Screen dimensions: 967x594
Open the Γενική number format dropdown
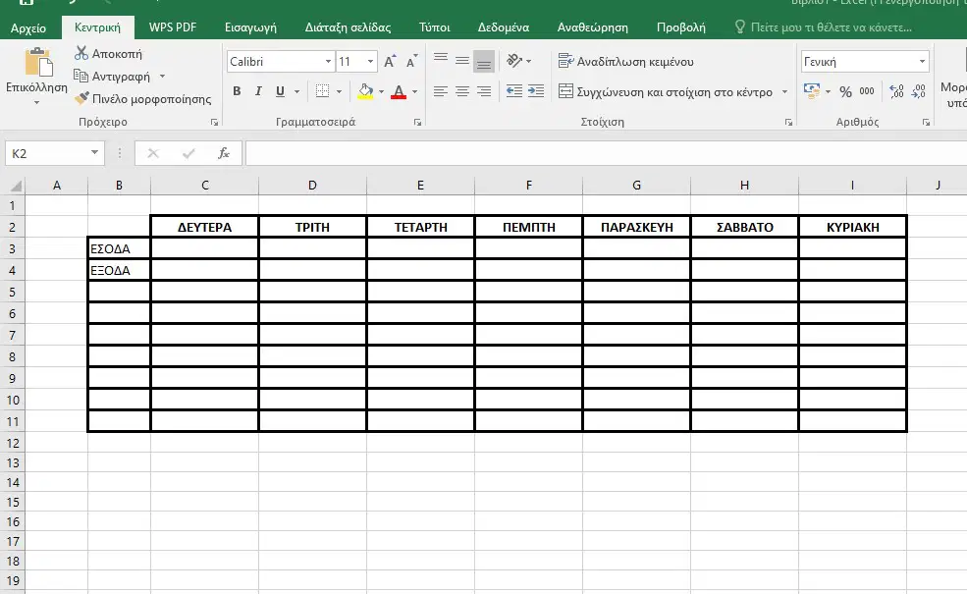(x=922, y=61)
